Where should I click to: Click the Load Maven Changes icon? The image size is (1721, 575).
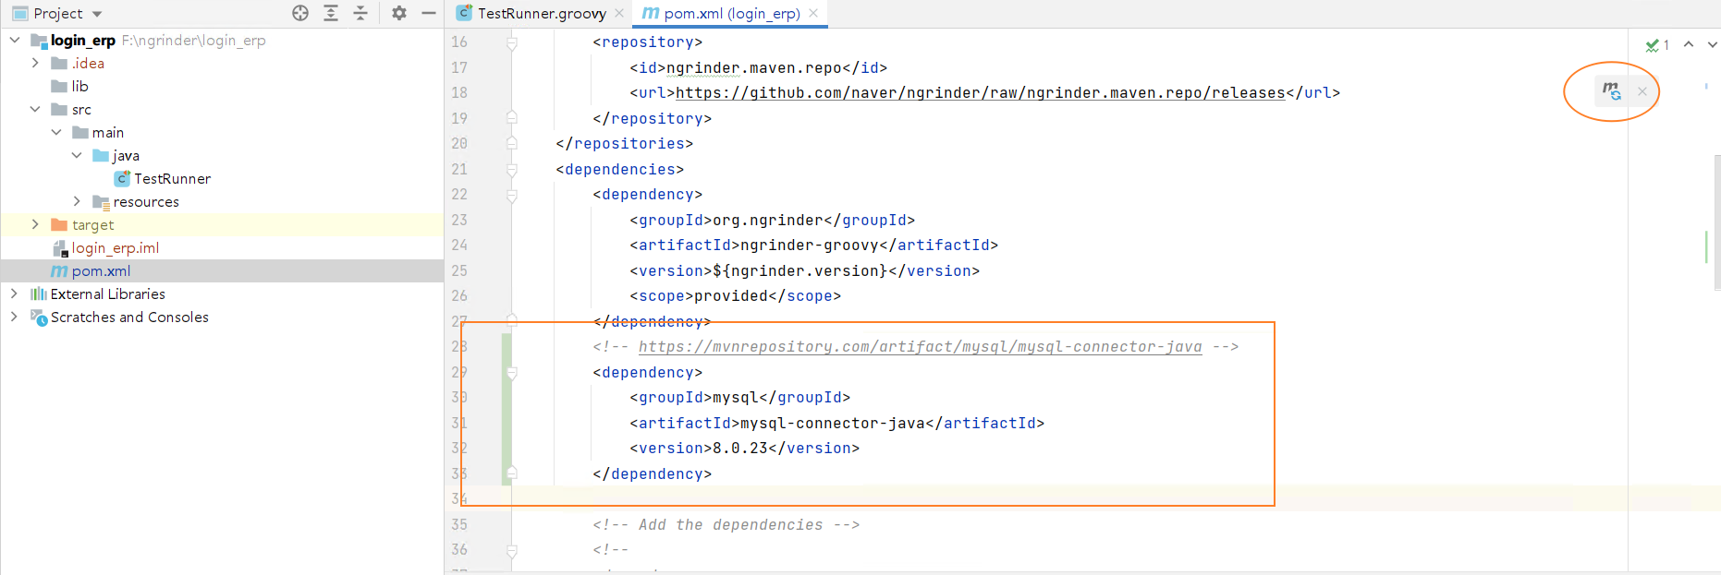1611,90
